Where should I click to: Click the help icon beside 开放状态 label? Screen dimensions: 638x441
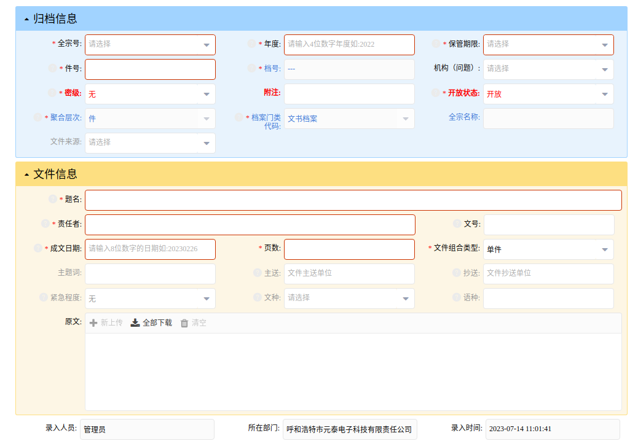coord(435,93)
